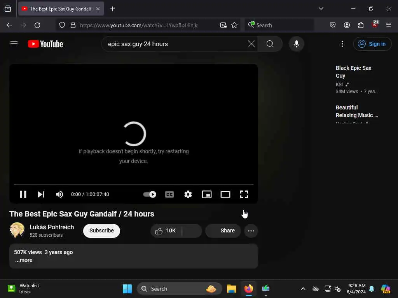Image resolution: width=398 pixels, height=298 pixels.
Task: Open uBlock extension icon with badge
Action: click(375, 24)
